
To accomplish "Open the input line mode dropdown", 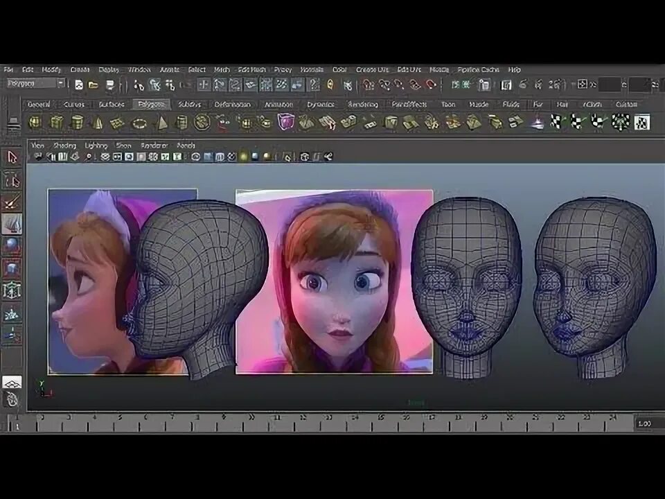I will coord(583,85).
